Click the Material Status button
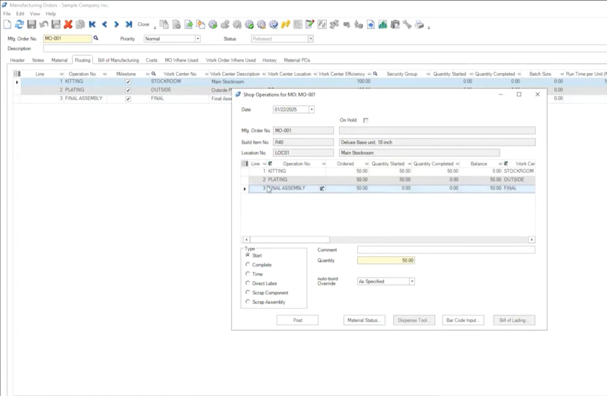This screenshot has height=396, width=607. click(364, 320)
